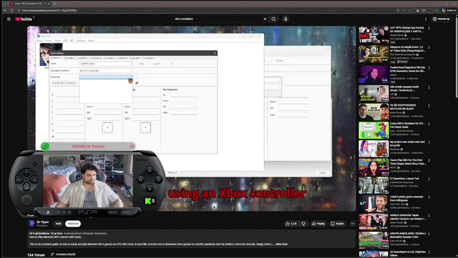Go back with the browser back arrow
458x258 pixels.
(5, 10)
